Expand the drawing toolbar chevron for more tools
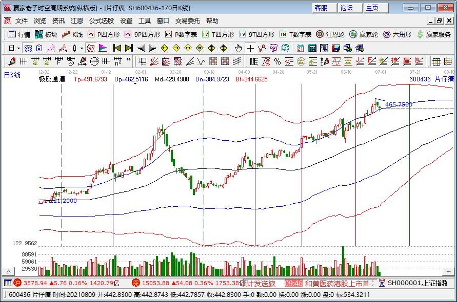This screenshot has height=302, width=457. point(129,61)
